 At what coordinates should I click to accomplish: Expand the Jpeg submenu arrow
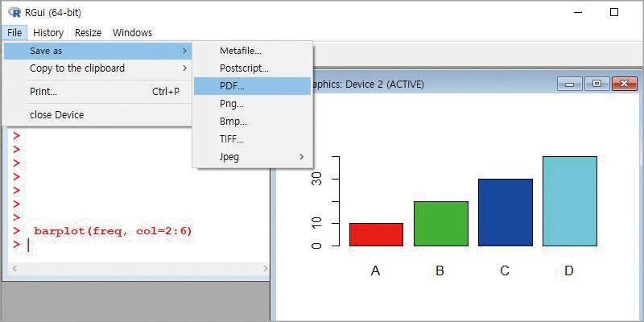click(301, 156)
